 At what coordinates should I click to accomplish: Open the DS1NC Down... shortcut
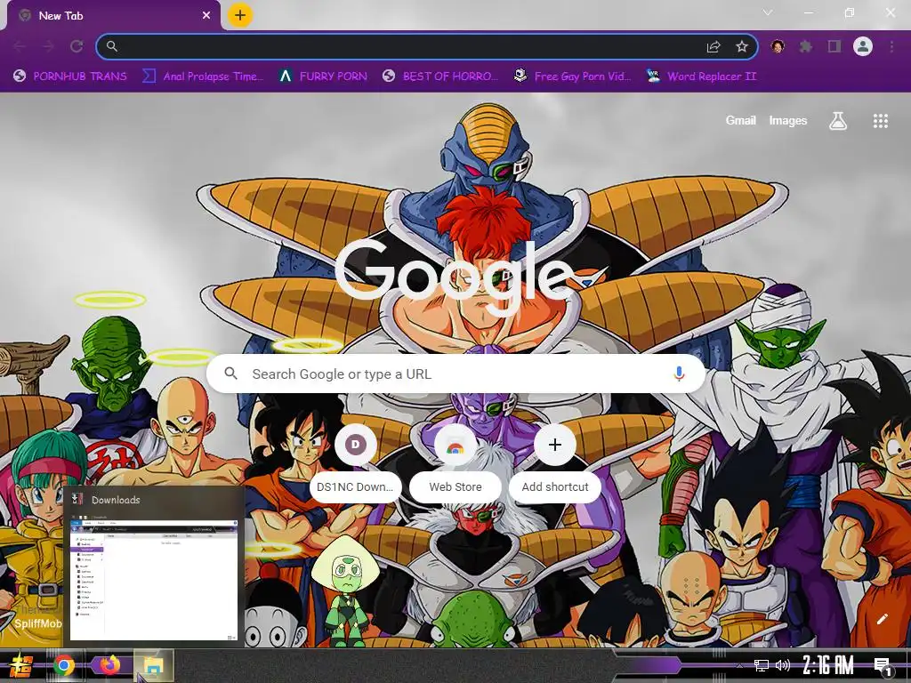(x=355, y=464)
